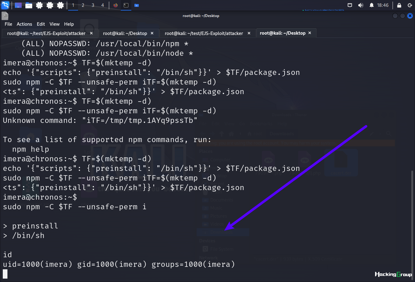Click the terminal vertical scrollbar
This screenshot has width=415, height=282.
[x=412, y=225]
